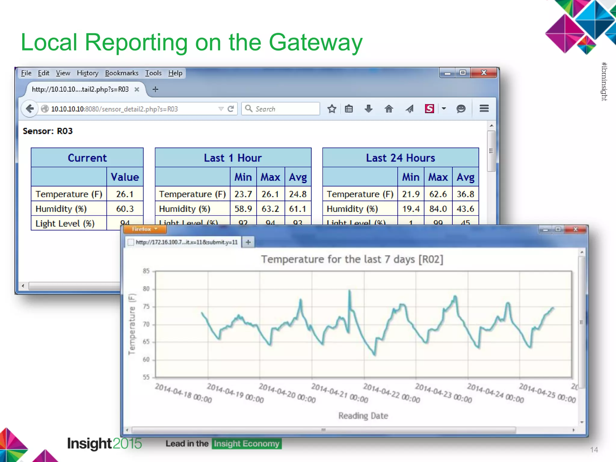Open a new tab in back window

pyautogui.click(x=155, y=89)
